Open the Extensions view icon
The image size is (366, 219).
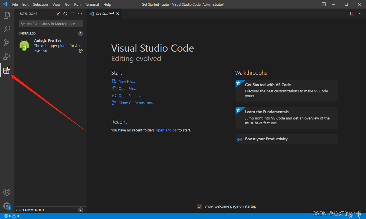[7, 70]
